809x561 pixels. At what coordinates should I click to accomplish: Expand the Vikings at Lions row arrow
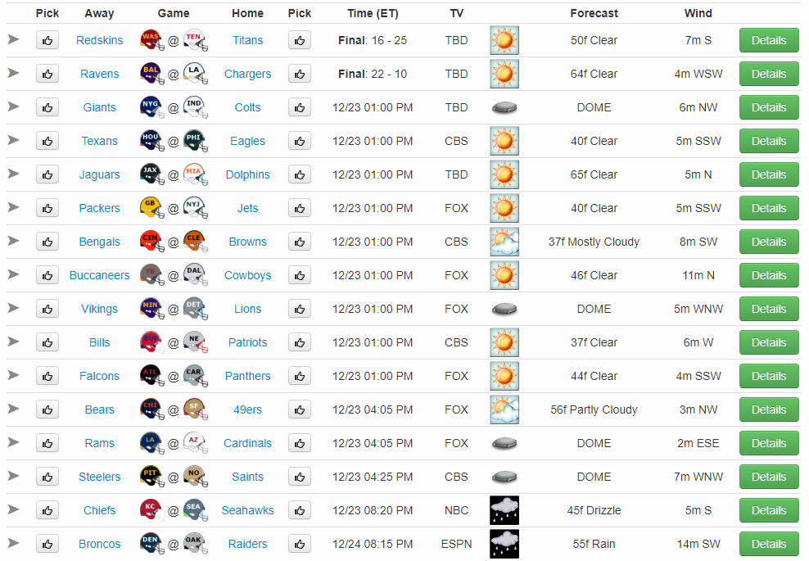(13, 308)
